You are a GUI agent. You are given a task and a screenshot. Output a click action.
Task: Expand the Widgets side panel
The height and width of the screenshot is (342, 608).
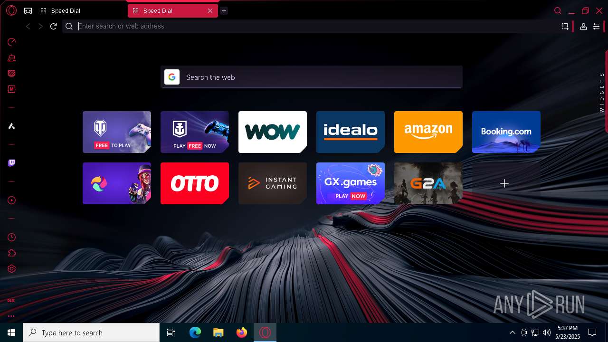602,92
